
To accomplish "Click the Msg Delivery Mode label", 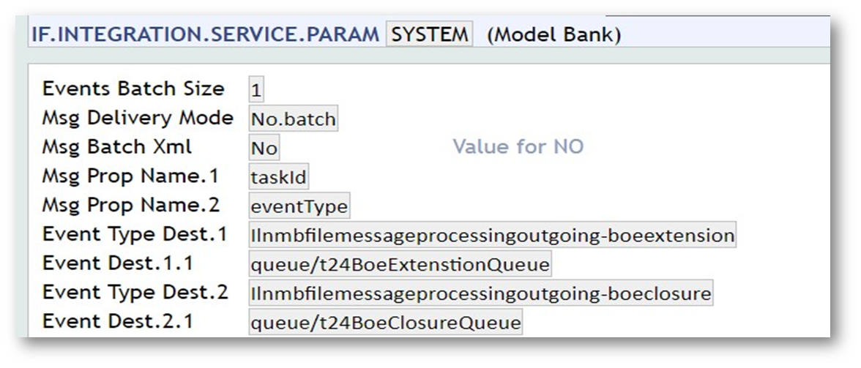I will (138, 118).
